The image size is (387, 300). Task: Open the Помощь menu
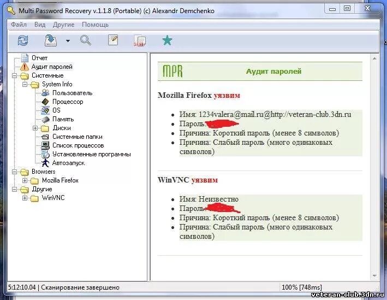[95, 25]
